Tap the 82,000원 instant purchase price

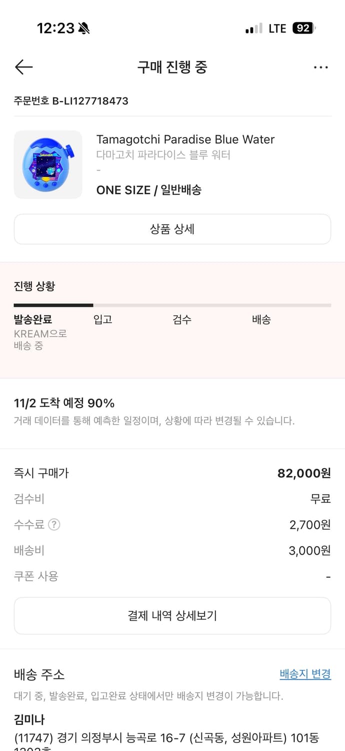click(303, 473)
